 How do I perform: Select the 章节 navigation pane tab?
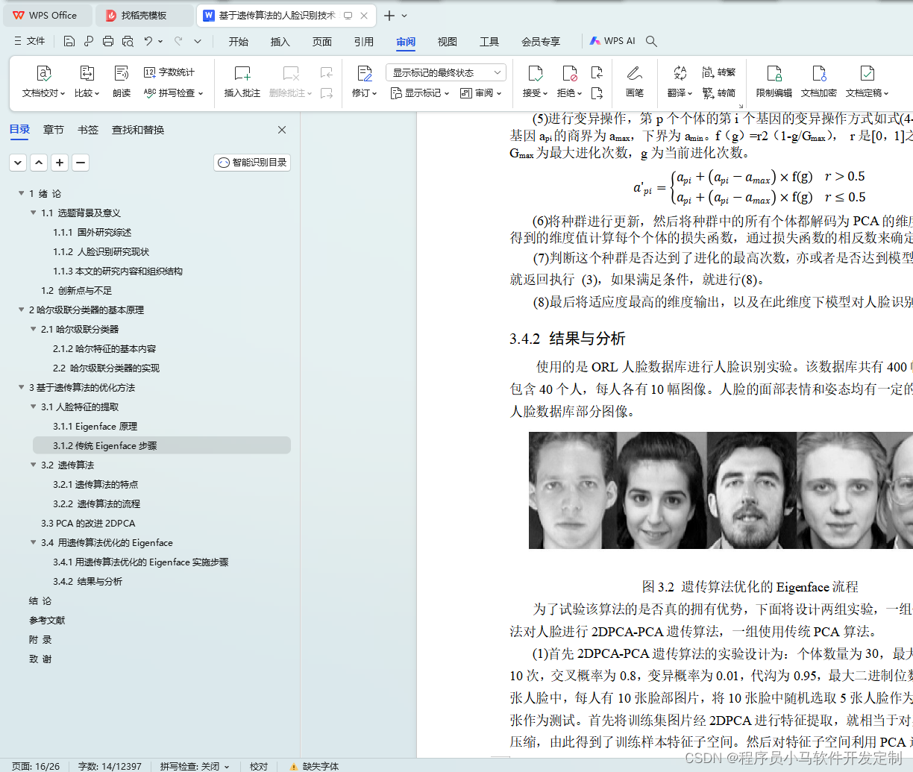[x=54, y=130]
